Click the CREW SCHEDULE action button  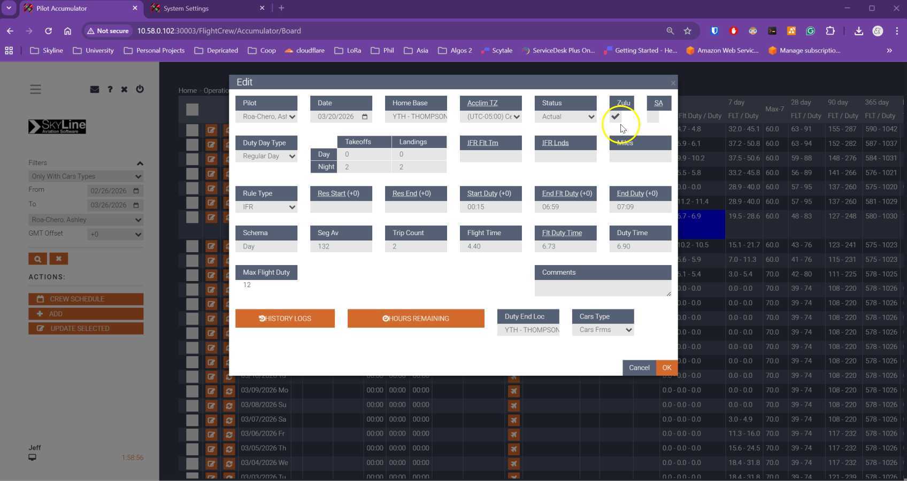point(86,299)
